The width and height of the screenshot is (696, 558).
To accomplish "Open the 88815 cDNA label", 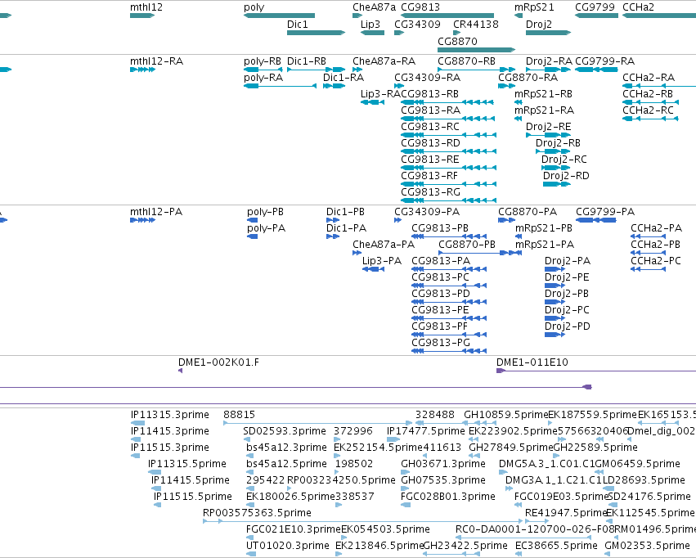I will point(239,415).
